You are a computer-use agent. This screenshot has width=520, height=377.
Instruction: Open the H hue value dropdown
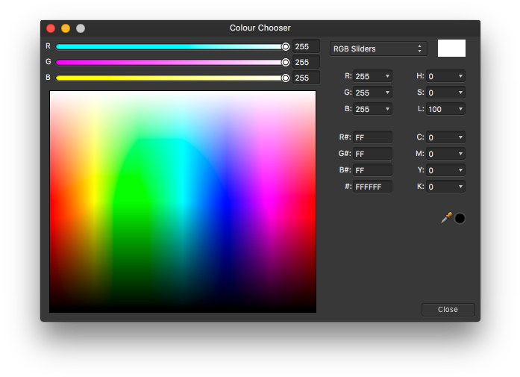tap(460, 76)
